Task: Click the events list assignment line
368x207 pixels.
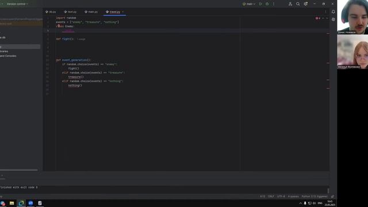Action: pyautogui.click(x=87, y=22)
